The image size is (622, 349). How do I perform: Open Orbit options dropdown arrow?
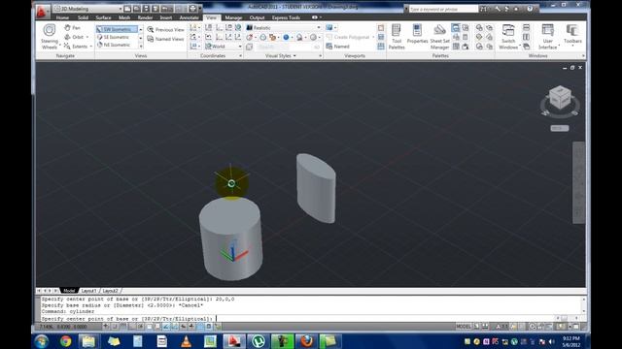coord(87,37)
